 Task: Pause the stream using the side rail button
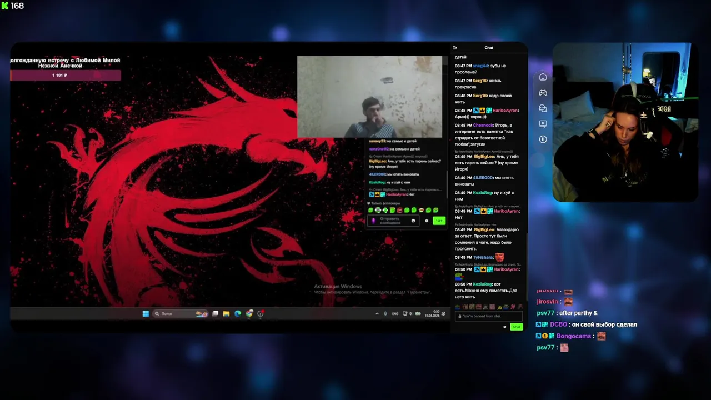click(x=543, y=139)
